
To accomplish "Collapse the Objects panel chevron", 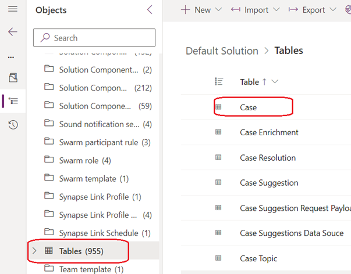I will click(x=150, y=10).
